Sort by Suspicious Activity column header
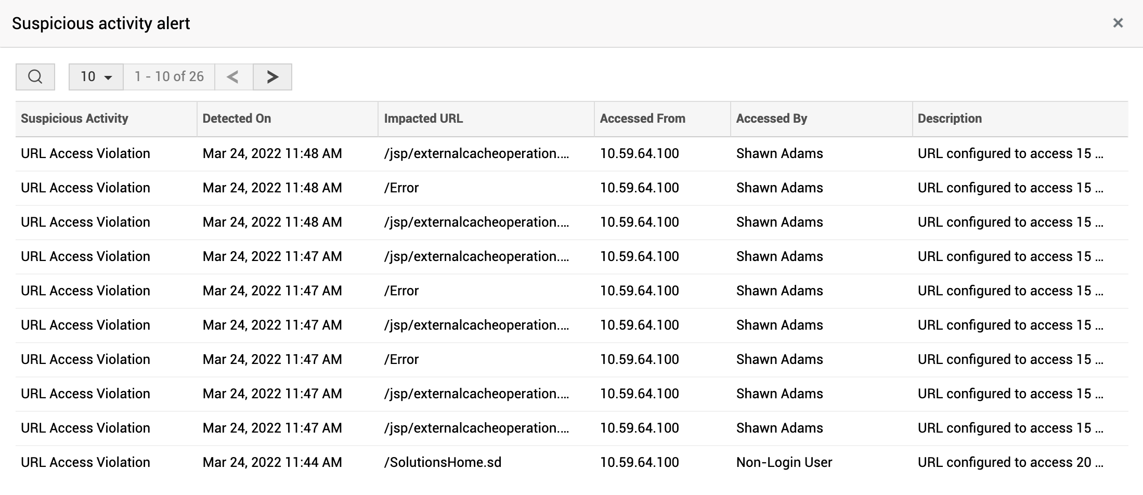This screenshot has width=1143, height=495. click(74, 119)
